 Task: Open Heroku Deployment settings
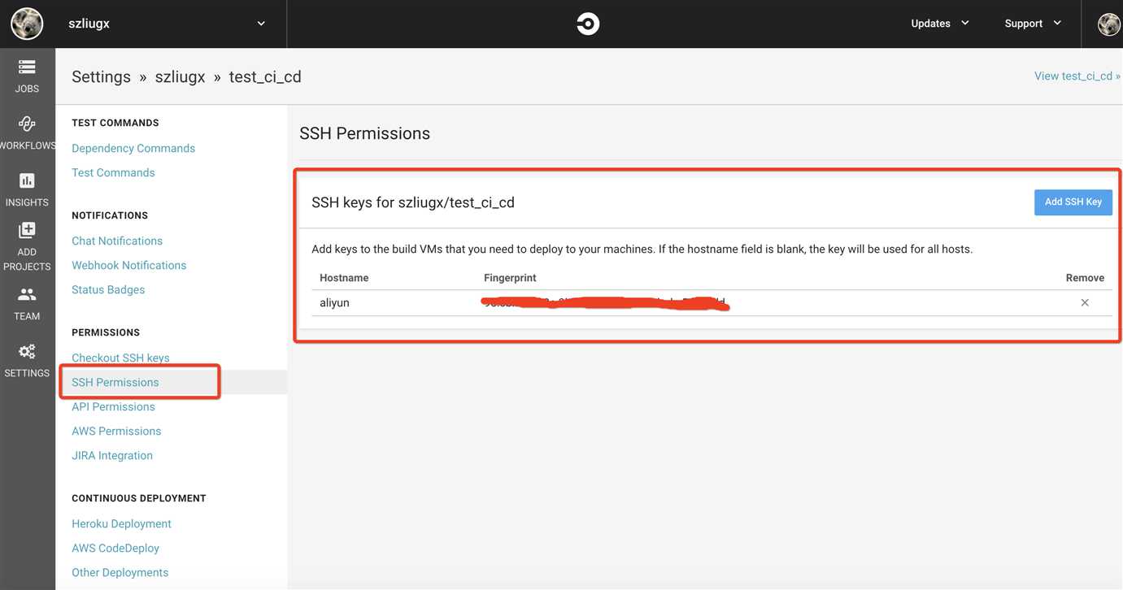[x=121, y=523]
